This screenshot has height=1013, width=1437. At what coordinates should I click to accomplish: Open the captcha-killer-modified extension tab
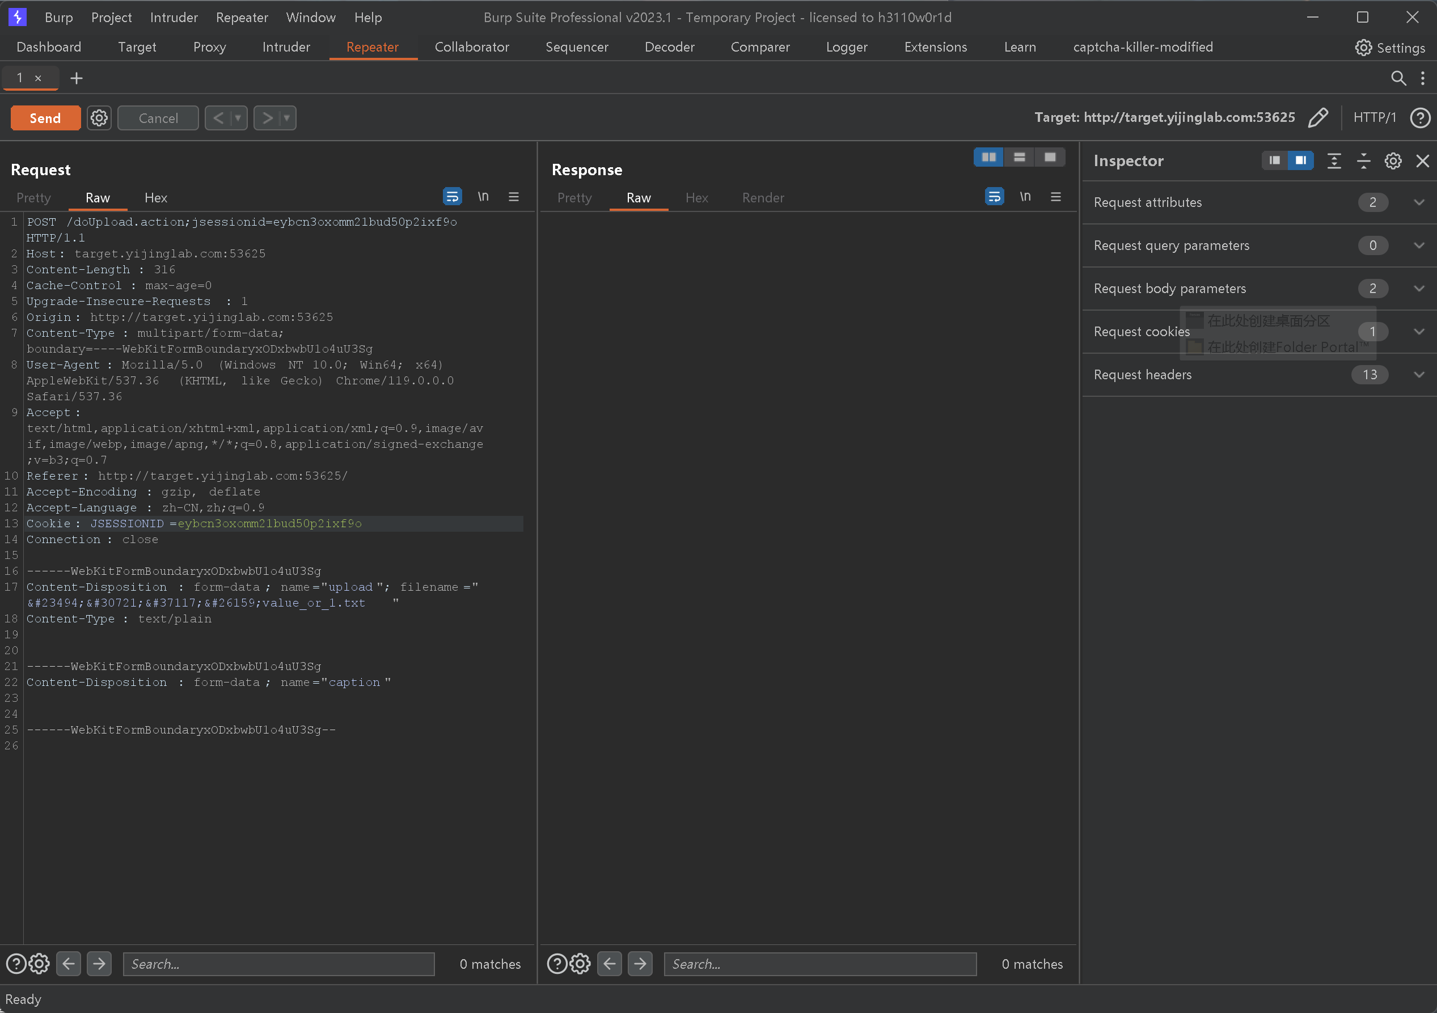[1143, 47]
